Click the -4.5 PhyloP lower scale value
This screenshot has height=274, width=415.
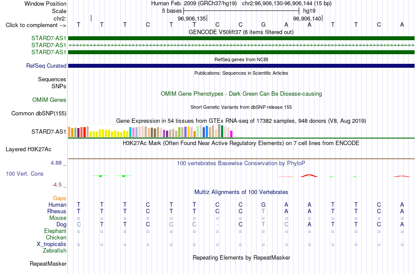point(57,185)
